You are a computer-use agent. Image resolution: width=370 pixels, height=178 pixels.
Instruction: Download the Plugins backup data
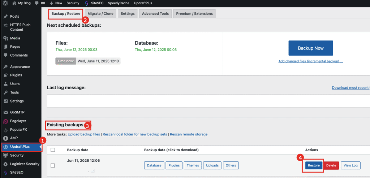[174, 165]
